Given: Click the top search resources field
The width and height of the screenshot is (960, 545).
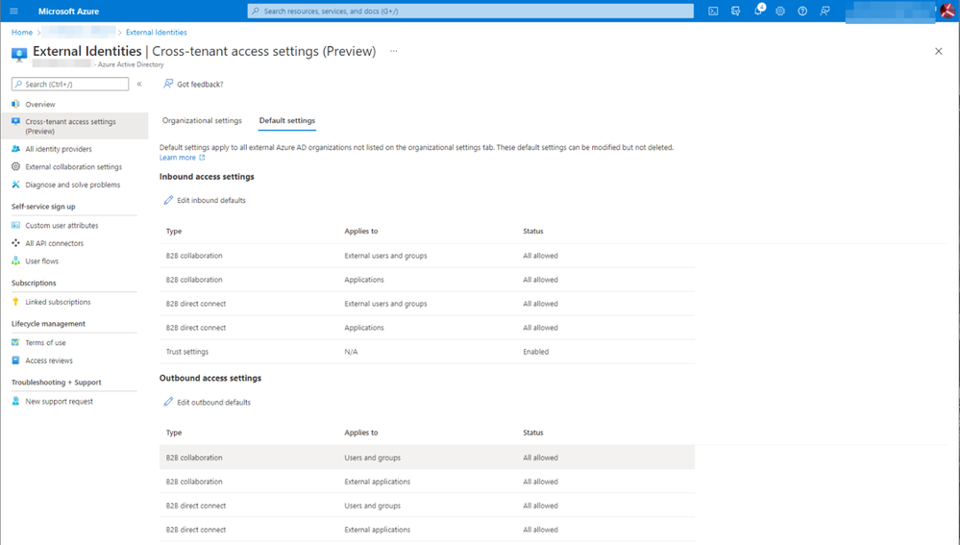Looking at the screenshot, I should point(470,11).
